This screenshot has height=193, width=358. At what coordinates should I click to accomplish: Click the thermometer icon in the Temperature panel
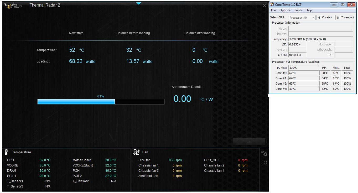click(7, 152)
